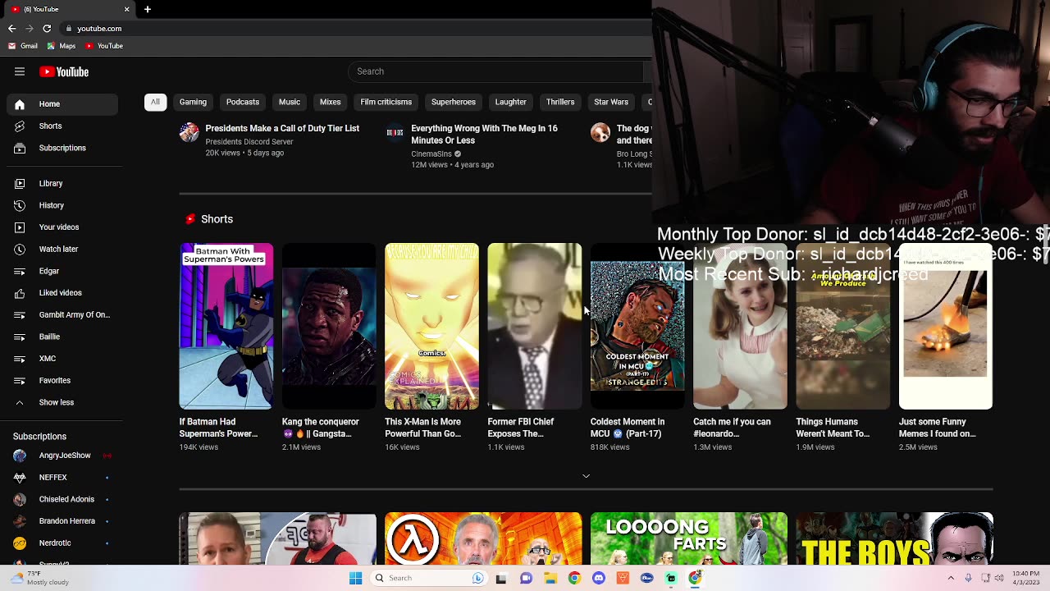The image size is (1050, 591).
Task: Open the Maps bookmark
Action: point(62,46)
